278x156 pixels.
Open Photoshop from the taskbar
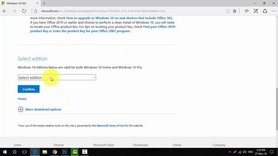pyautogui.click(x=65, y=152)
